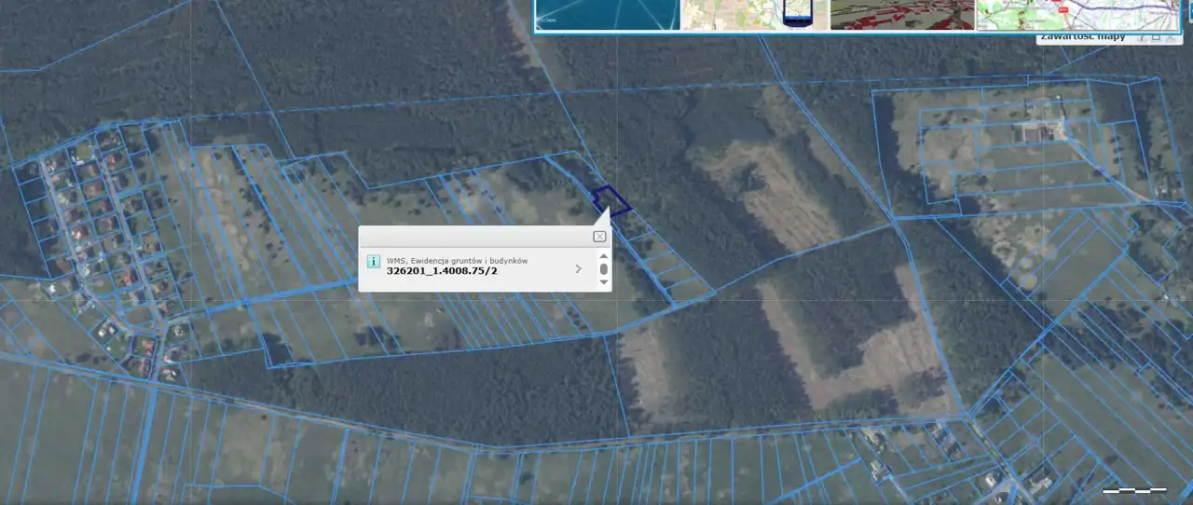Image resolution: width=1193 pixels, height=505 pixels.
Task: Maximize the Zawartość mapy panel
Action: (1156, 37)
